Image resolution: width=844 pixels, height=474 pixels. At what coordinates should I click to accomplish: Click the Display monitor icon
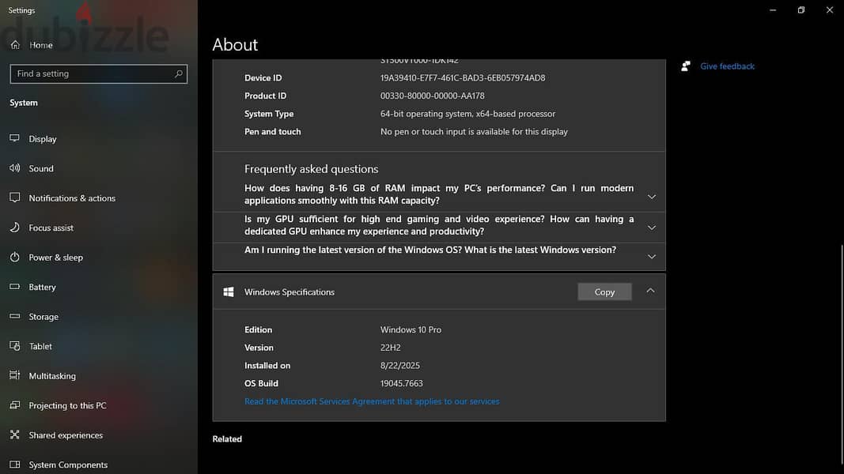(14, 139)
